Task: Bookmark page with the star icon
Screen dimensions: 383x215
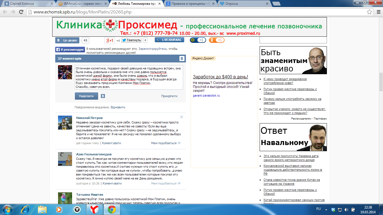Action: pyautogui.click(x=369, y=12)
